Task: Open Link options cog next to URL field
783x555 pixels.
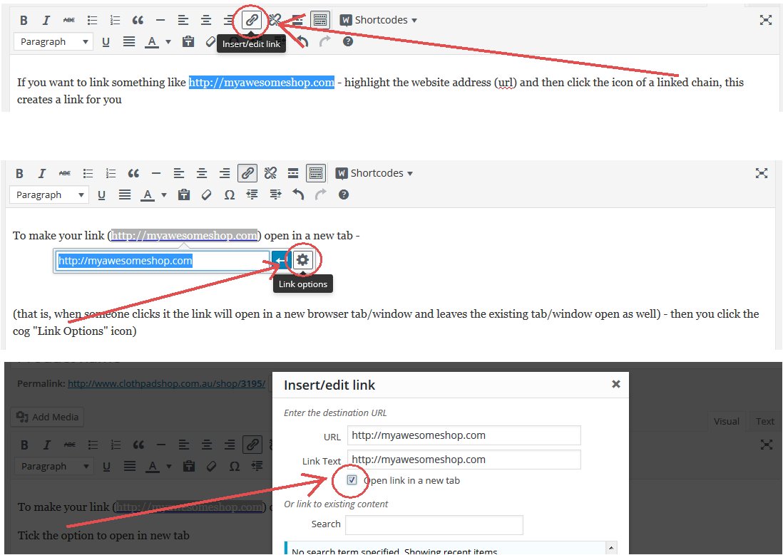Action: tap(302, 260)
